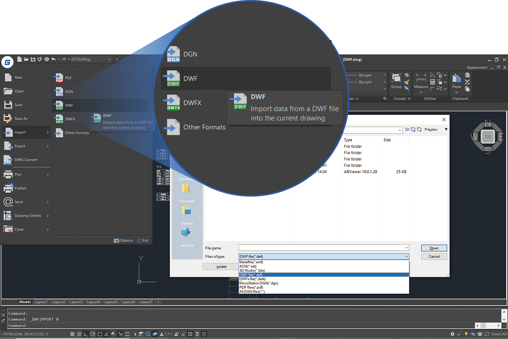
Task: Expand the Export submenu arrow
Action: tap(48, 146)
